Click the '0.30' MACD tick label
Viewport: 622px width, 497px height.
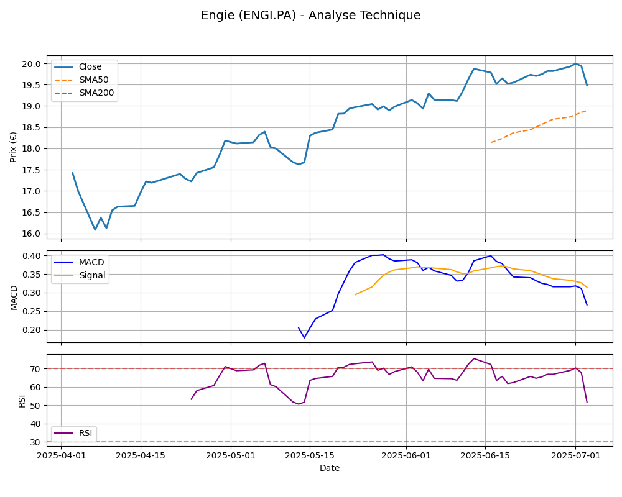click(x=32, y=293)
